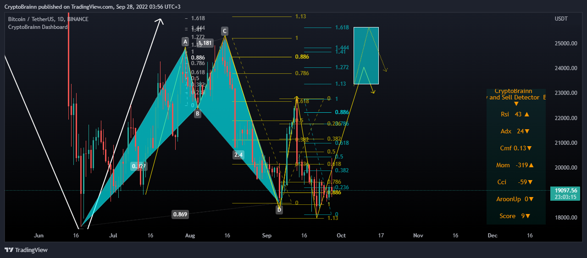
Task: Click the 2.4 ratio label
Action: (x=238, y=155)
